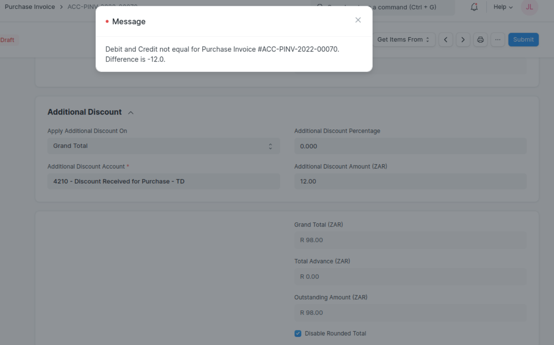The width and height of the screenshot is (554, 345).
Task: Open the ellipsis menu next to Submit
Action: coord(498,40)
